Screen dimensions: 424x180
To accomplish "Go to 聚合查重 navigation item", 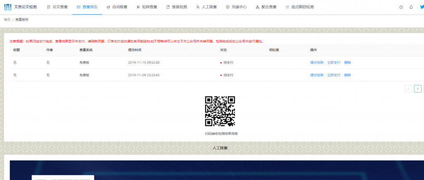I will 266,7.
